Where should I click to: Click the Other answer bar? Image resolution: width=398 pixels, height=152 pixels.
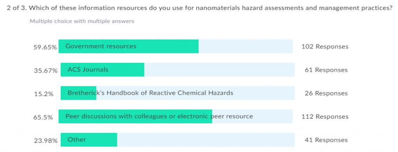[x=178, y=140]
